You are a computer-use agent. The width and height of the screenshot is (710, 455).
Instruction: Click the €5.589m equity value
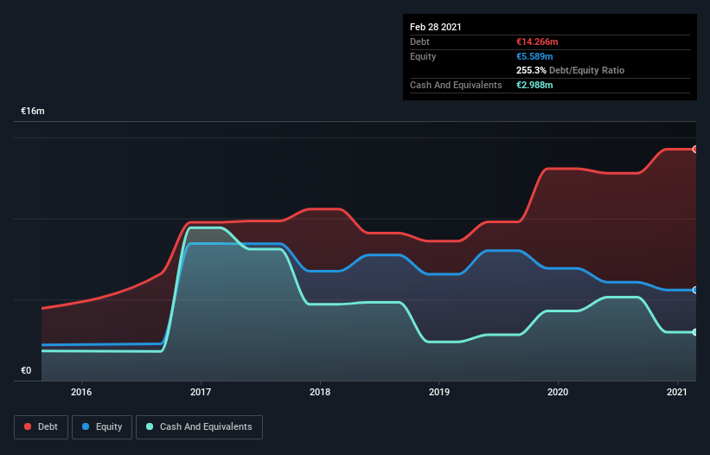[x=534, y=56]
